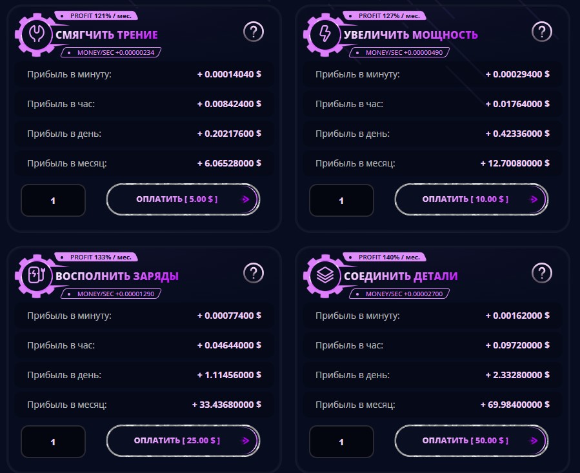Show help for Восполнить заряды card
Image resolution: width=580 pixels, height=473 pixels.
click(254, 273)
